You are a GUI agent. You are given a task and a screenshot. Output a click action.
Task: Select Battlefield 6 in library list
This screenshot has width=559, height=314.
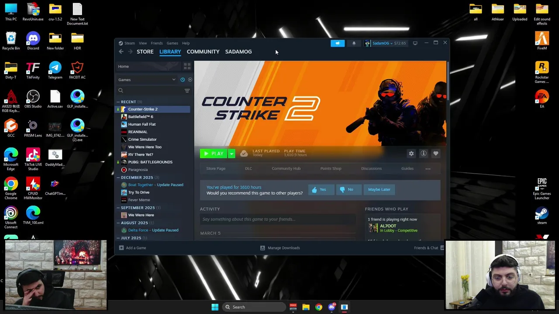pos(153,117)
